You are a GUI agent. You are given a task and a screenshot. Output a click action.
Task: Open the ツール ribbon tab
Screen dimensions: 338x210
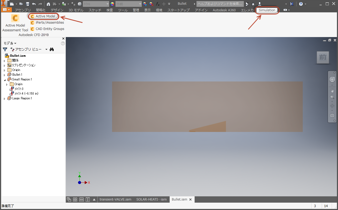point(123,10)
